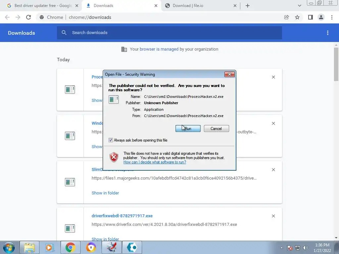Close the Download file.io tab

(235, 6)
